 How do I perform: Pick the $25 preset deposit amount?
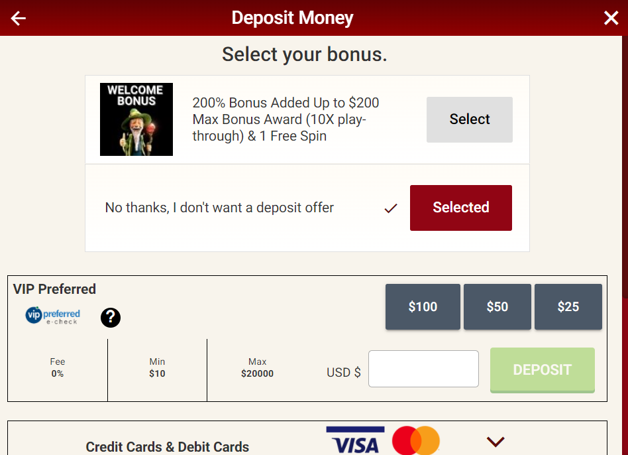(x=568, y=306)
